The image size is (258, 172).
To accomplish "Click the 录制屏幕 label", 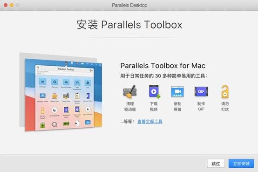I will click(x=177, y=106).
